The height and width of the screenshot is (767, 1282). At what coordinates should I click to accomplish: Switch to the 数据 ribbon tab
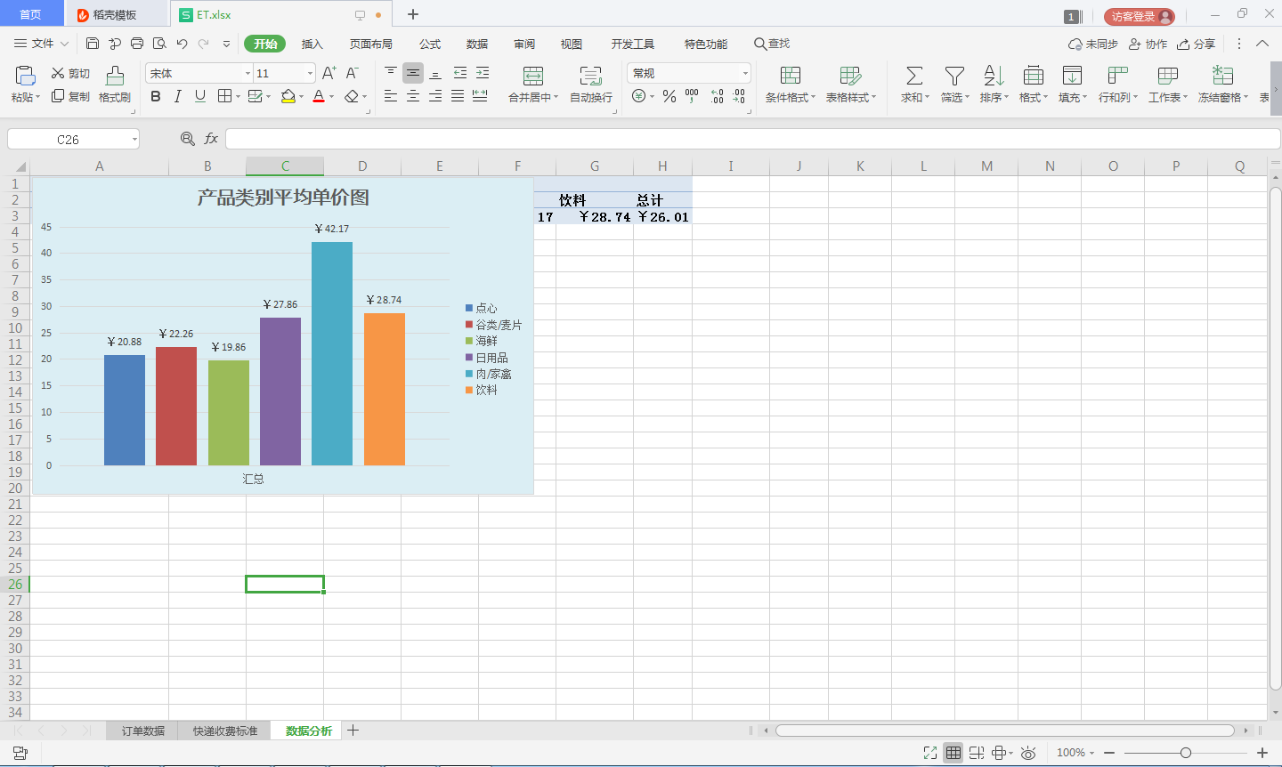click(x=477, y=44)
